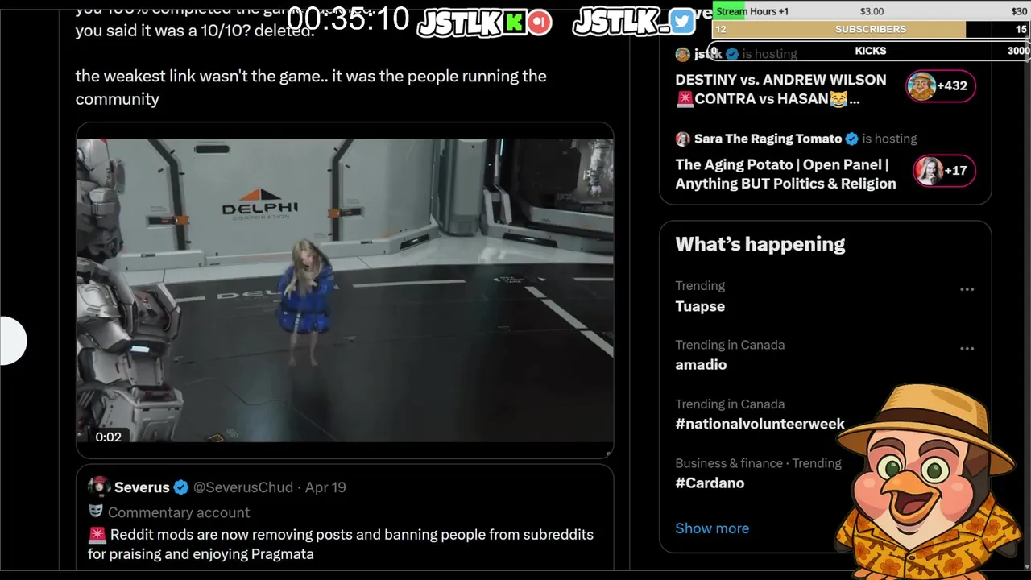
Task: Click jstlk host avatar icon
Action: coord(682,54)
